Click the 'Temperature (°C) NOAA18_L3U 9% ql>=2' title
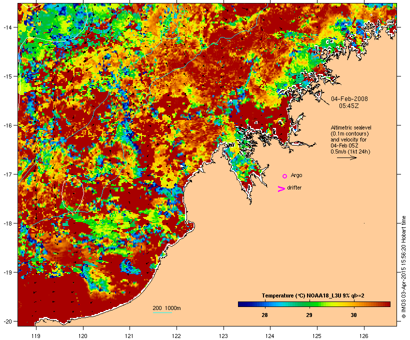Viewport: 410px width, 340px height. click(x=313, y=295)
